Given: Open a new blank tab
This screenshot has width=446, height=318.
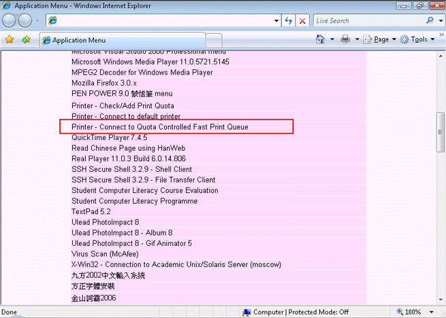Looking at the screenshot, I should [214, 40].
